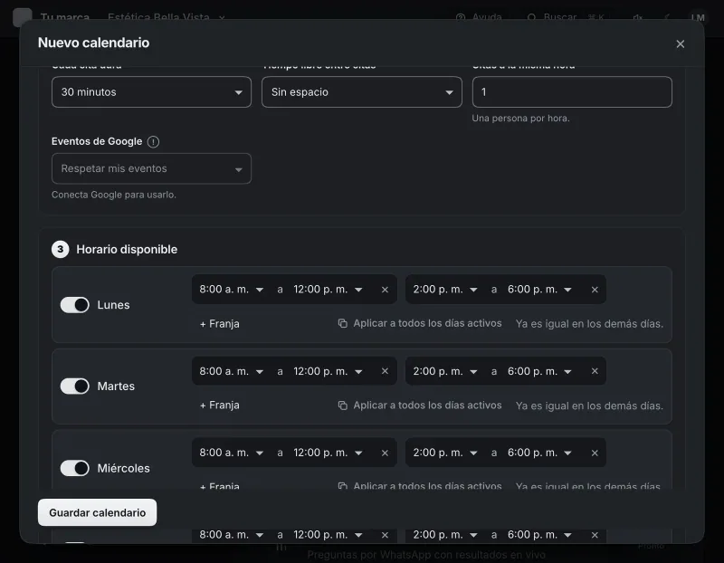Click the Una persona por hora hint
Screen dimensions: 724x563
[x=521, y=119]
